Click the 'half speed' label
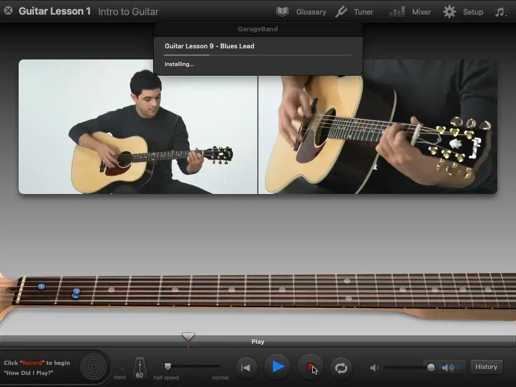 pyautogui.click(x=166, y=377)
